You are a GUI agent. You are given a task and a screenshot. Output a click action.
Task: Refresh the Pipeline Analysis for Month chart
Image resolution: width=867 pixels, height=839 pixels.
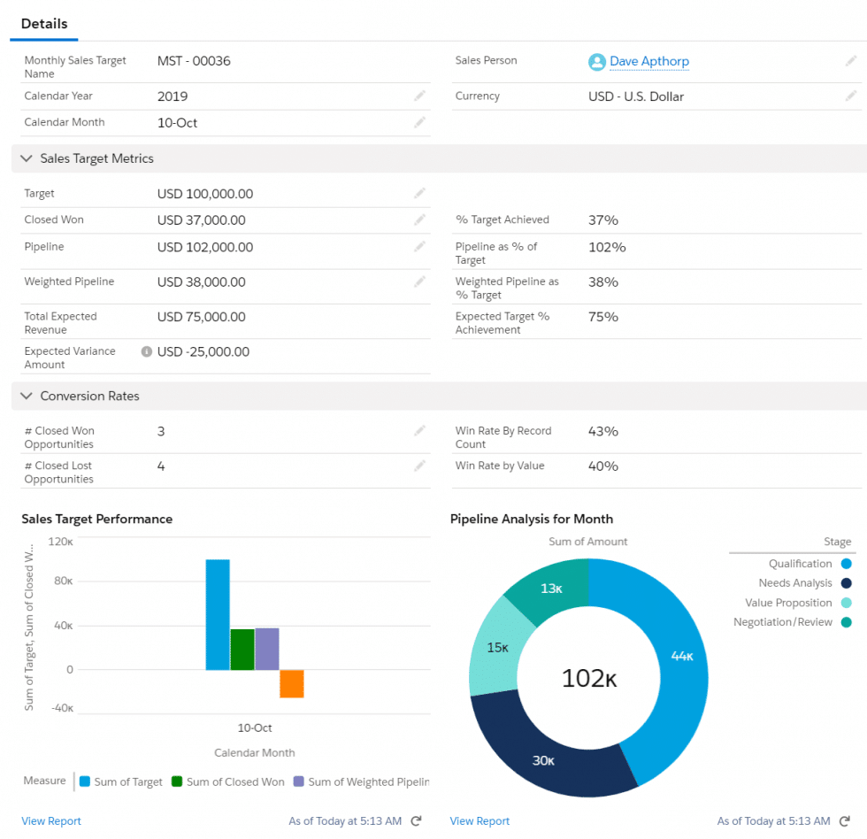844,820
